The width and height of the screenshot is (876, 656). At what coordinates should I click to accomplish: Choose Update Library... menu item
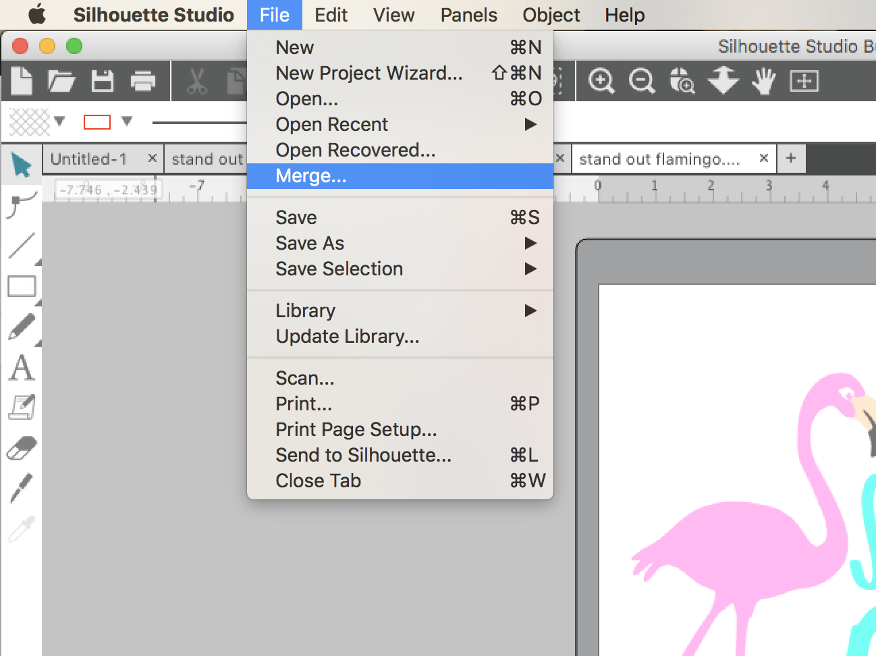(400, 336)
